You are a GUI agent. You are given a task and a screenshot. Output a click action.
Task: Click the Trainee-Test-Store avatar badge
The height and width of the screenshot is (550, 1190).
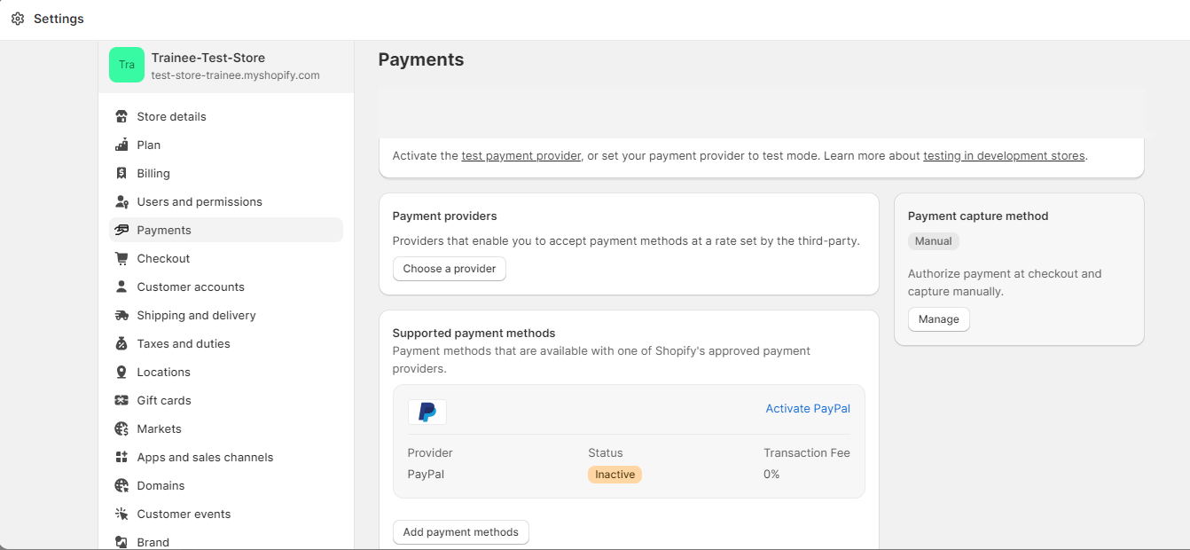(126, 65)
